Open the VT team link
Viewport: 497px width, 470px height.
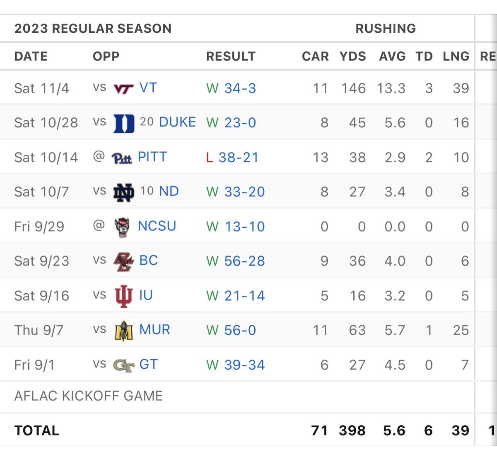pos(148,88)
